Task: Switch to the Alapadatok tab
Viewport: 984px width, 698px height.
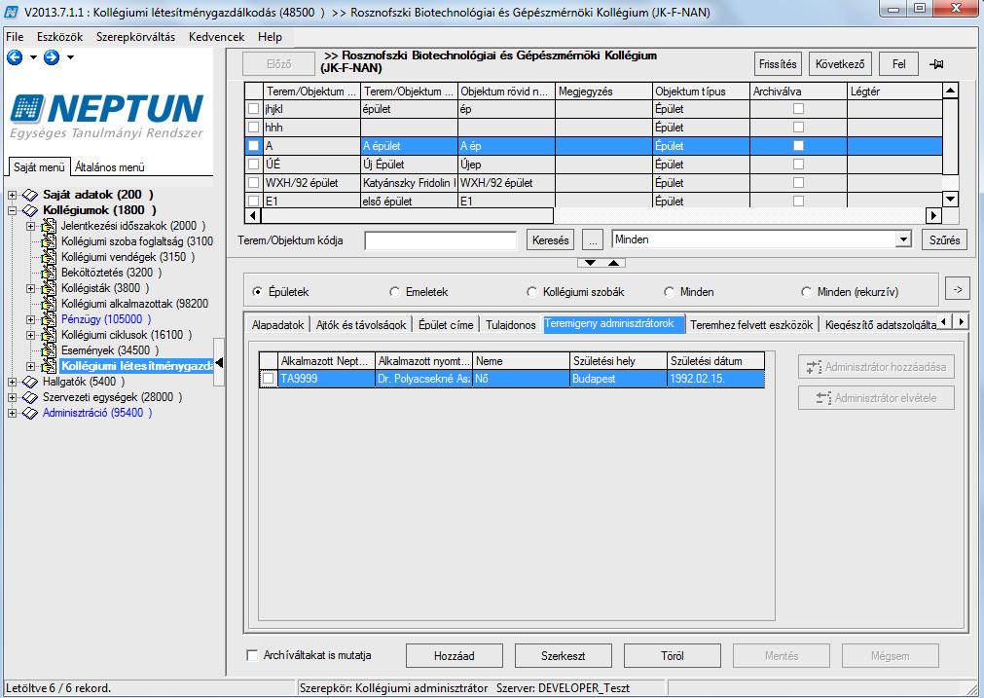Action: [277, 324]
